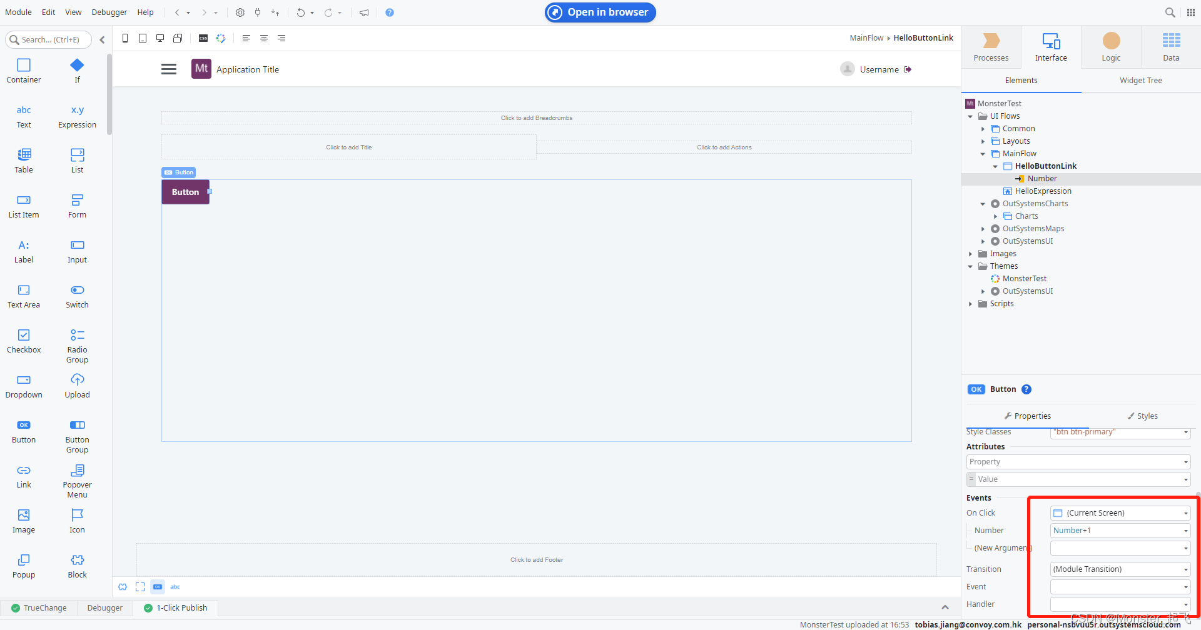Select the Form widget
The image size is (1201, 630).
click(77, 206)
